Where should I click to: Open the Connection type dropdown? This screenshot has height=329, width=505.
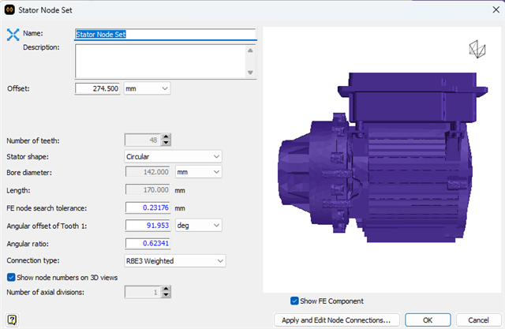tap(175, 260)
